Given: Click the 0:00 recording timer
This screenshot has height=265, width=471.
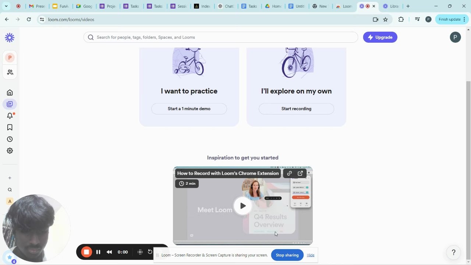Looking at the screenshot, I should [123, 252].
